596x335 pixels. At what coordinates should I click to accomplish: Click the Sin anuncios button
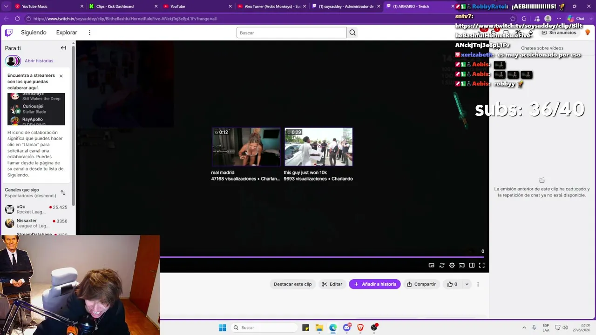tap(559, 33)
